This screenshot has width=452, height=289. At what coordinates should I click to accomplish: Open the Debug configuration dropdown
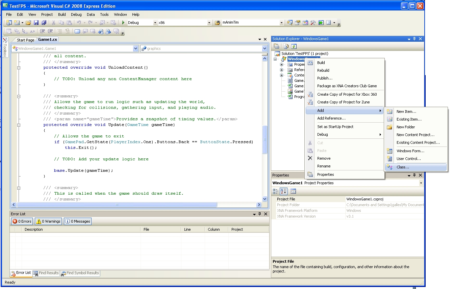click(x=155, y=23)
